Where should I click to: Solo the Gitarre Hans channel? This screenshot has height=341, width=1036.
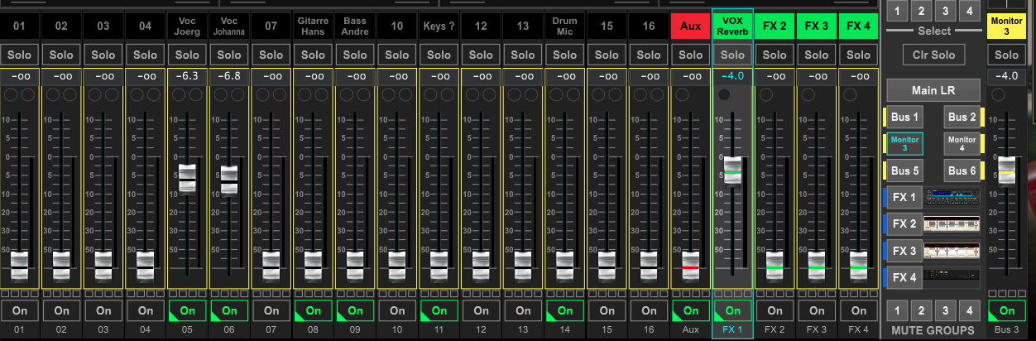click(x=313, y=55)
